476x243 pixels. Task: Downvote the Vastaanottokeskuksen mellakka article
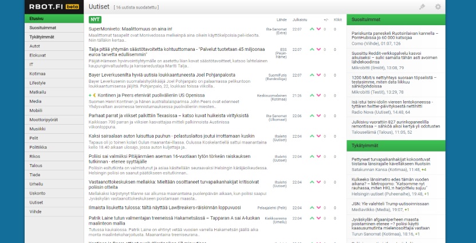(x=318, y=182)
